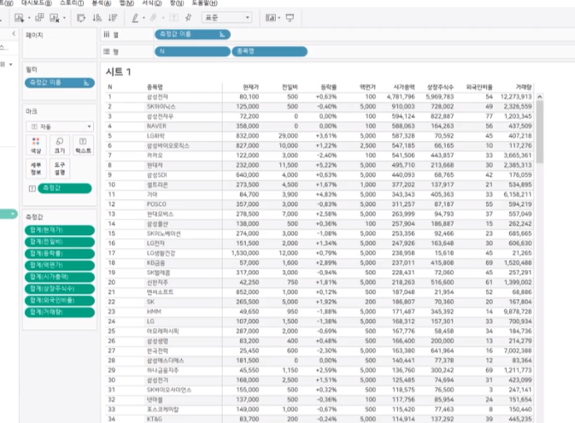Viewport: 575px width, 423px height.
Task: Open the Clear Sheet dropdown arrow
Action: pyautogui.click(x=64, y=18)
